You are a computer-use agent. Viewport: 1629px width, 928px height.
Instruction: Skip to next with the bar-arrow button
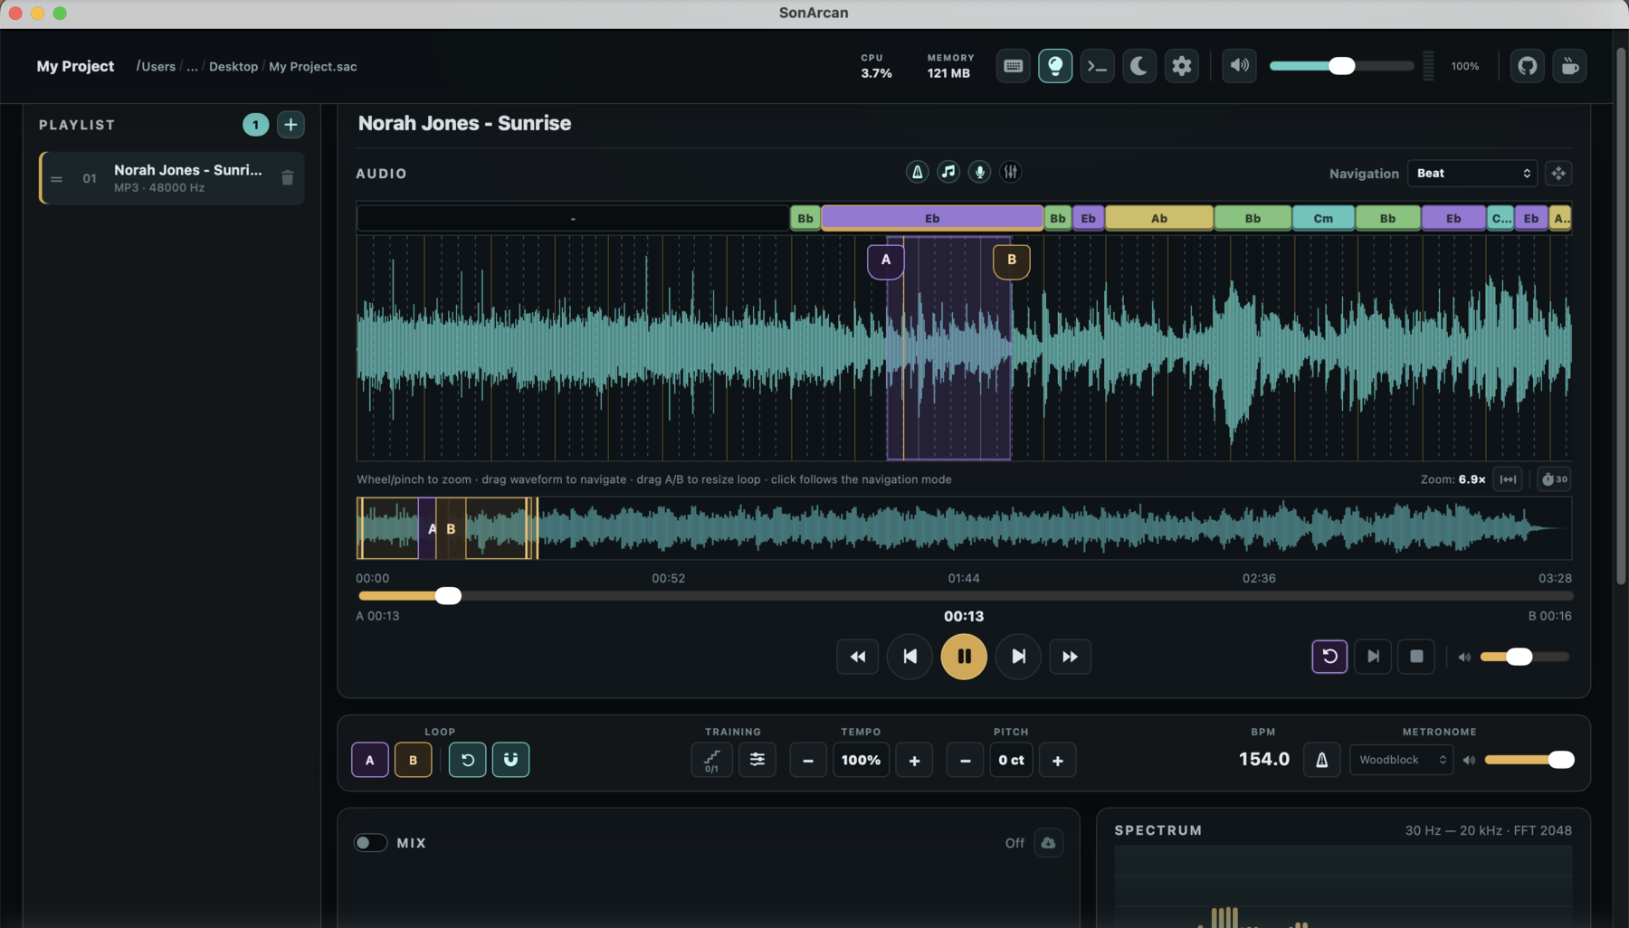[1018, 657]
